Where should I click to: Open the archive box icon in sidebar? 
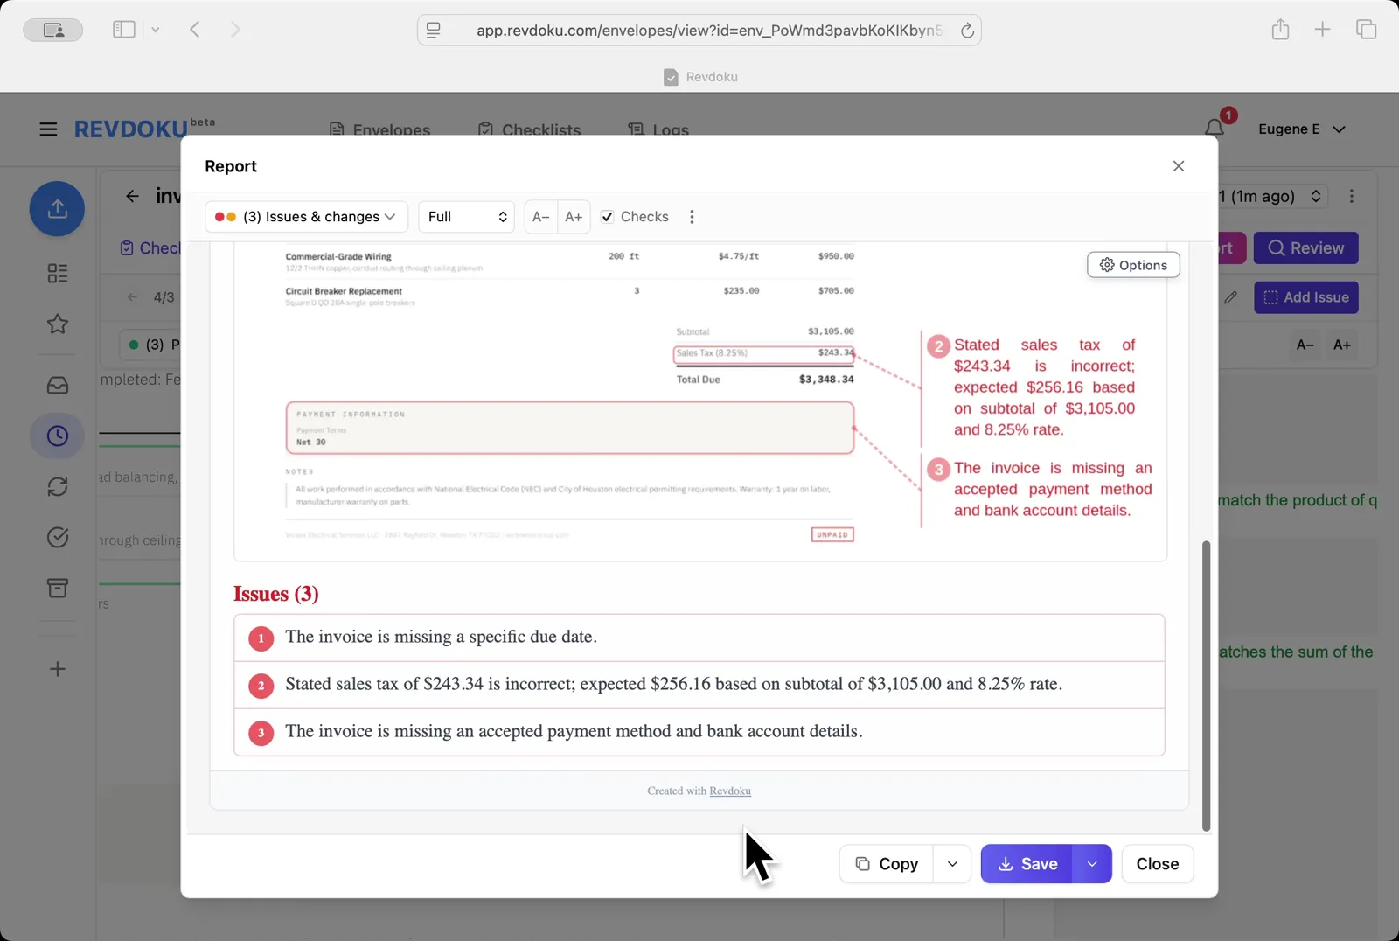pos(57,588)
